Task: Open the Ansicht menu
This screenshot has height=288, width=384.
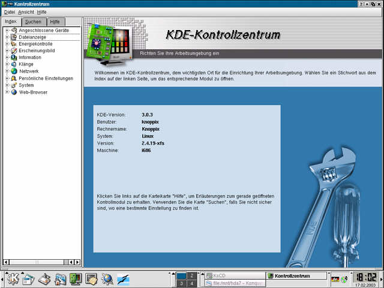Action: pos(26,12)
